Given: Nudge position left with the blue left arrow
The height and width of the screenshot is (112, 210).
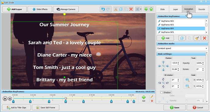Looking at the screenshot, I should click(160, 66).
